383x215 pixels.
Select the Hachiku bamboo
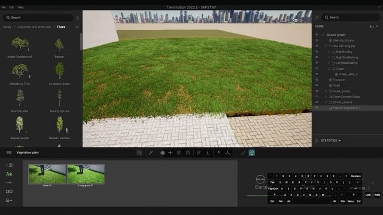(59, 128)
